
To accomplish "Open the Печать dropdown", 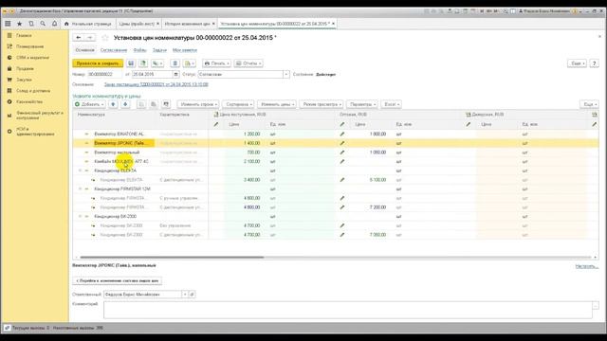I will 217,63.
